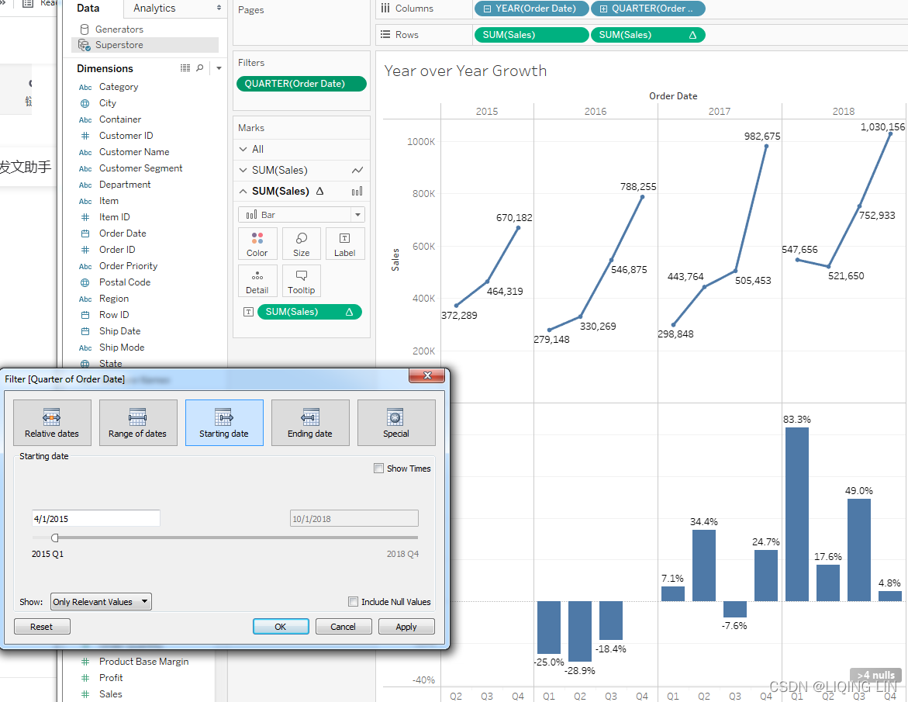Click the number icon beside Customer ID
The image size is (908, 702).
pos(85,136)
